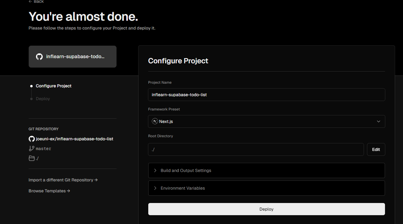Screen dimensions: 403x224
Task: Click the Project Name label
Action: tap(160, 82)
